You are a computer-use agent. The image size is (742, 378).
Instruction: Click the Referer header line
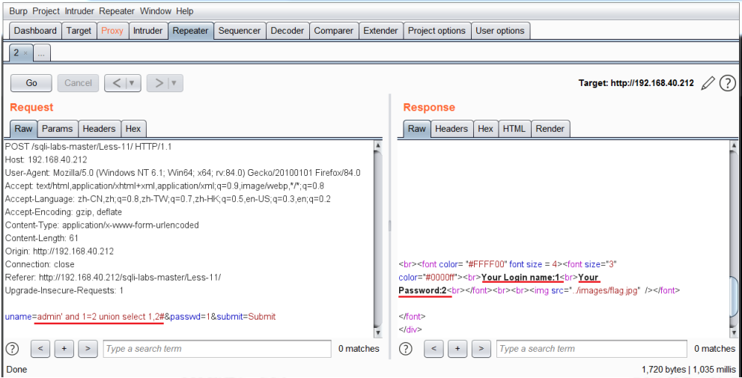[x=112, y=277]
